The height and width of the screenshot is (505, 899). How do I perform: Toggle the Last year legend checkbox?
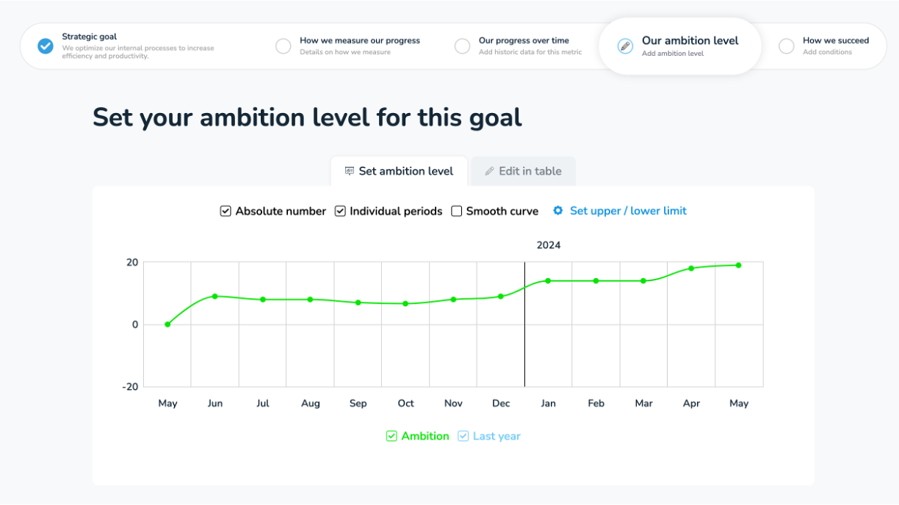(x=463, y=435)
